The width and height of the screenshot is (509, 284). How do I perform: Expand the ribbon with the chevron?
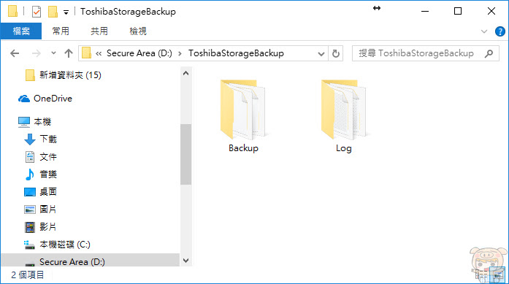click(x=484, y=31)
